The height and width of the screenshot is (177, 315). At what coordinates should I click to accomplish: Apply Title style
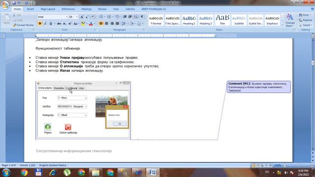tap(222, 20)
